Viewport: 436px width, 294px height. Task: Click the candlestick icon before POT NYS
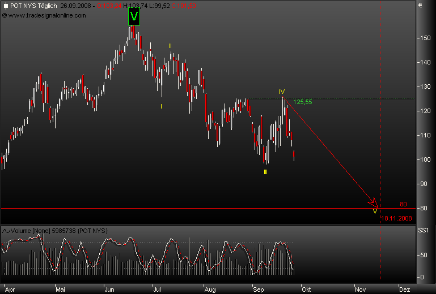click(6, 6)
